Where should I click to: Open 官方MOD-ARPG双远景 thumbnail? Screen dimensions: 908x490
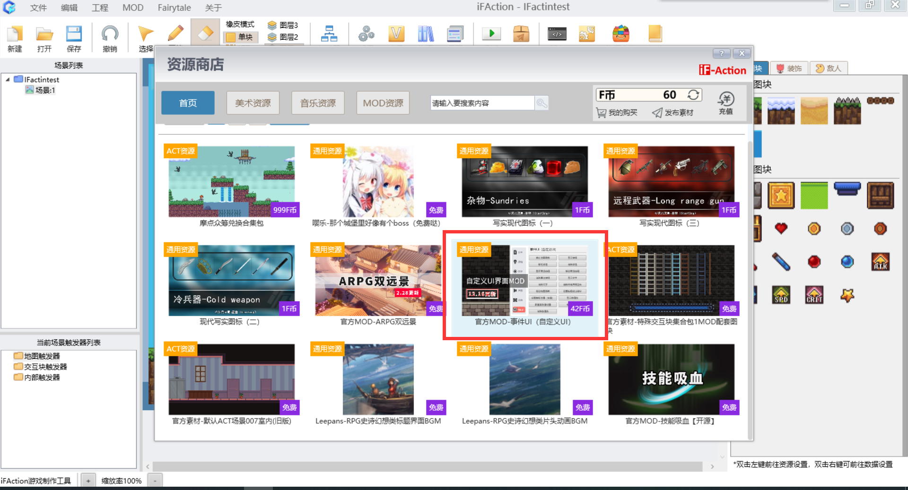tap(378, 280)
